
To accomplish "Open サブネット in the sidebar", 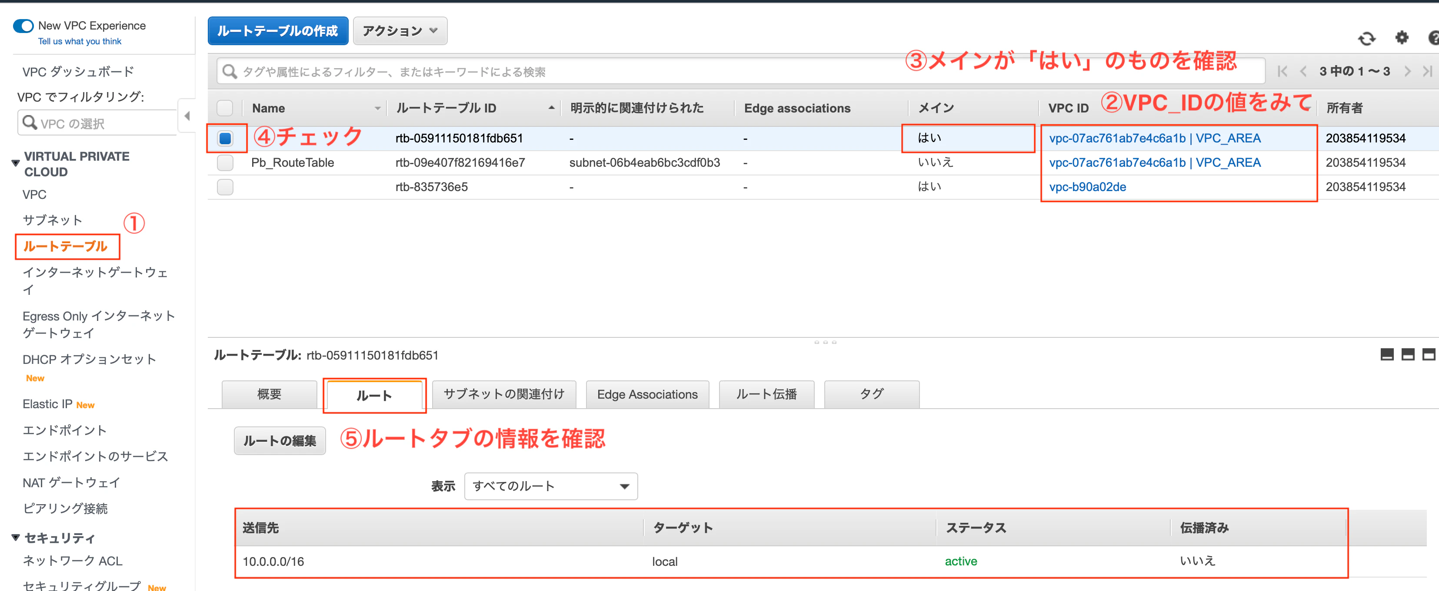I will coord(53,220).
